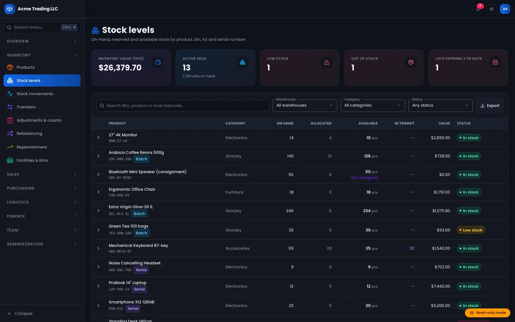The width and height of the screenshot is (515, 322).
Task: Sort by the On Hand column header
Action: pyautogui.click(x=285, y=123)
